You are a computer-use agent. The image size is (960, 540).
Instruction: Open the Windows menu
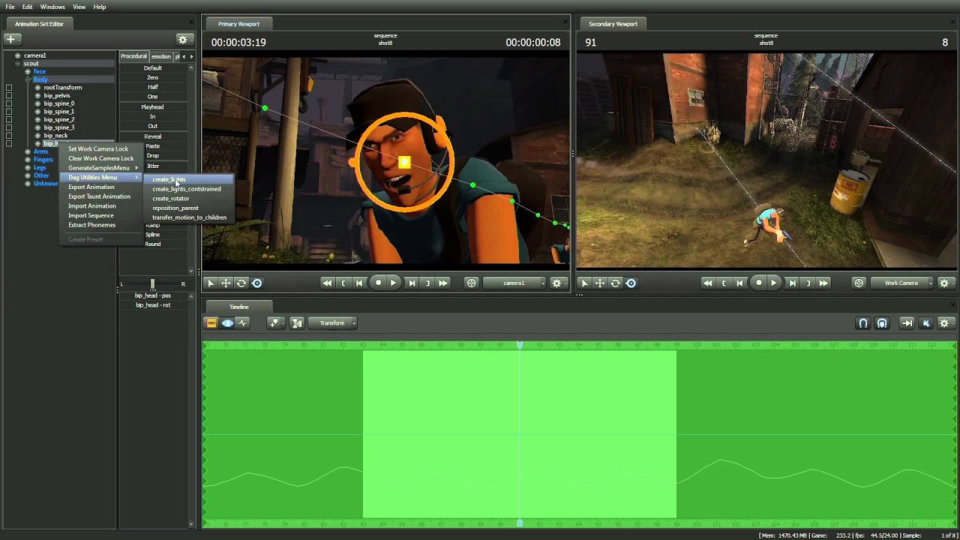pos(52,7)
